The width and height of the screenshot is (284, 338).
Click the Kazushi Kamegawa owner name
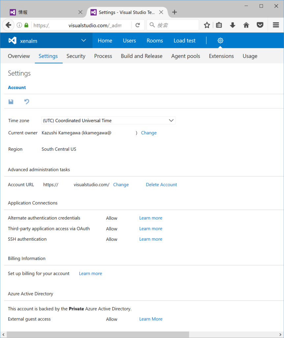coord(61,133)
